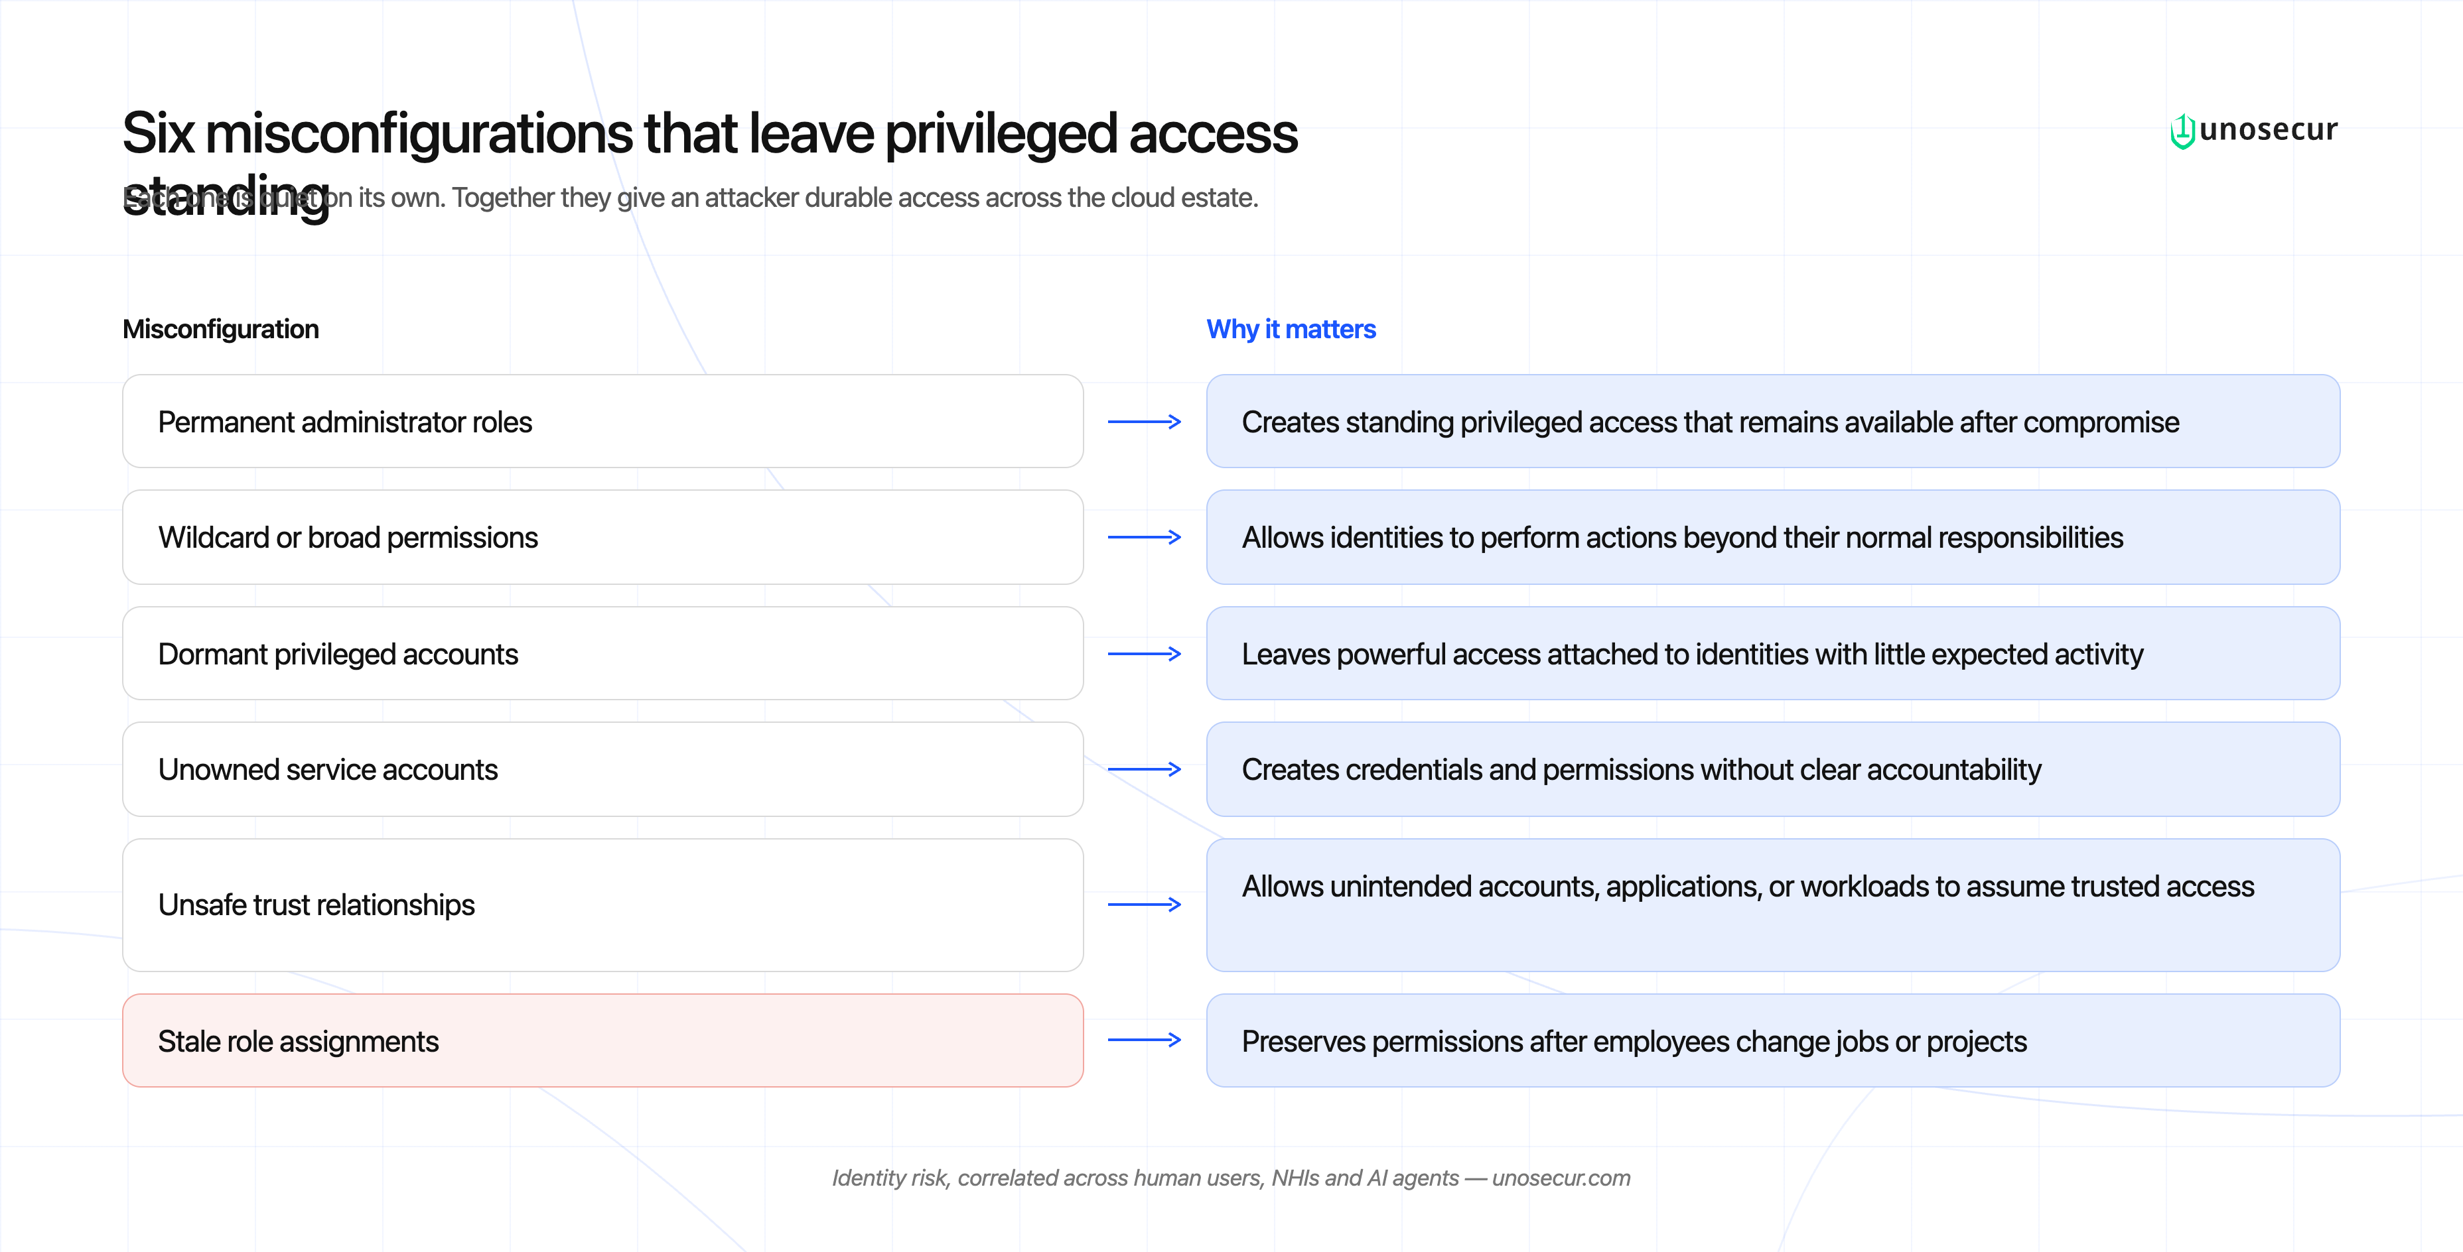Screen dimensions: 2463x1252
Task: Click the arrow beside Dormant privileged accounts
Action: pos(1145,654)
